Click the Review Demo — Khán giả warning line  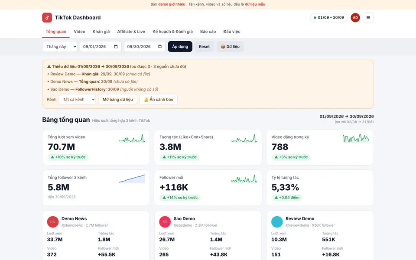pos(99,74)
